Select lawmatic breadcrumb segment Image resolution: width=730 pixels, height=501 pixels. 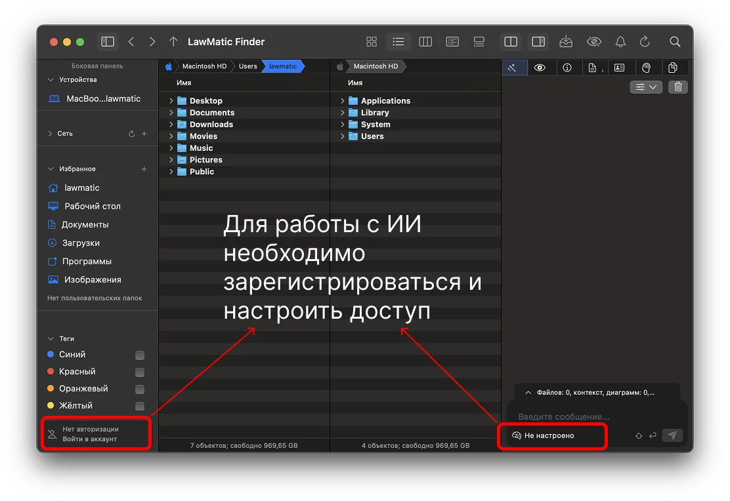[x=282, y=66]
